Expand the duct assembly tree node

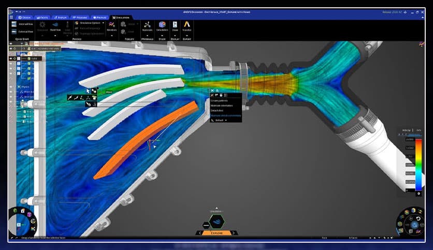[24, 49]
